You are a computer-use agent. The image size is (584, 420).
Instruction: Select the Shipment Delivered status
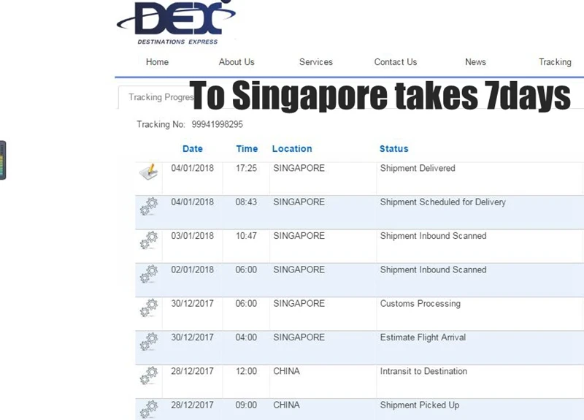(418, 169)
